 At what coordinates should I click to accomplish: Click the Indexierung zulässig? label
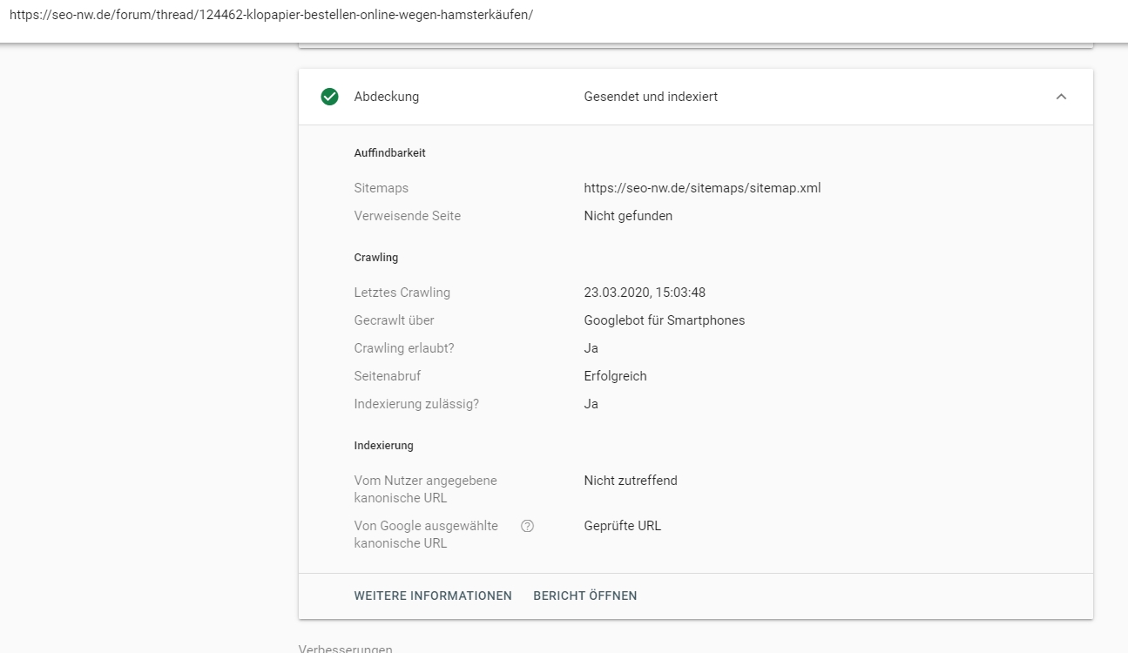pyautogui.click(x=415, y=404)
